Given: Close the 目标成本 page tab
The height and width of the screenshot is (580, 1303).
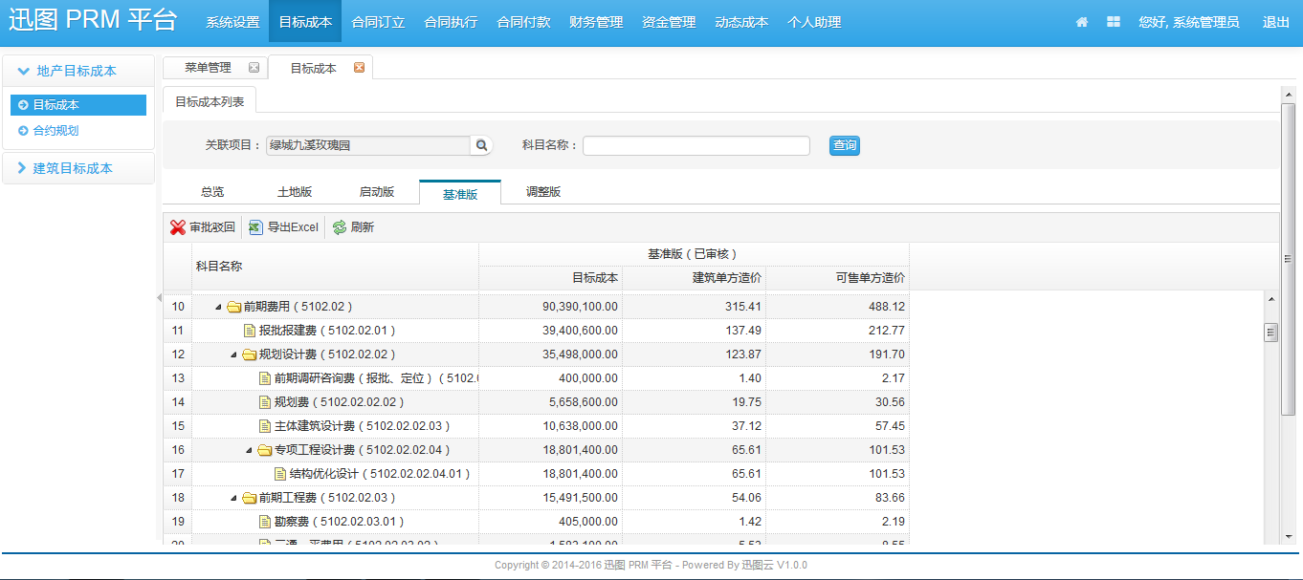Looking at the screenshot, I should pyautogui.click(x=359, y=68).
